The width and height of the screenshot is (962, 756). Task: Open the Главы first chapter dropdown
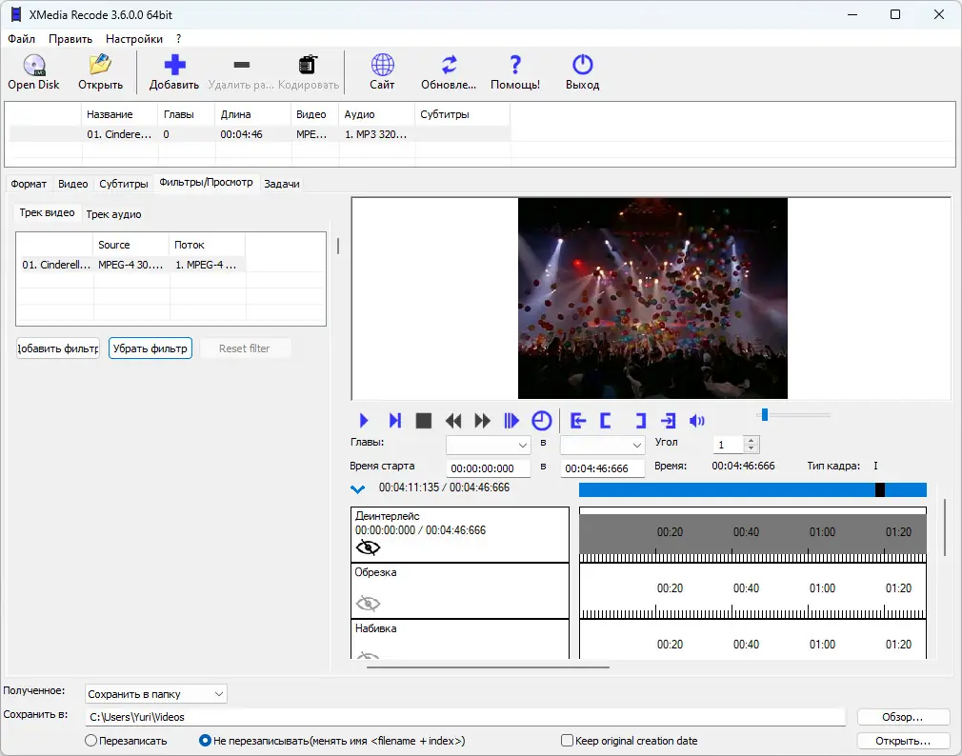tap(489, 445)
